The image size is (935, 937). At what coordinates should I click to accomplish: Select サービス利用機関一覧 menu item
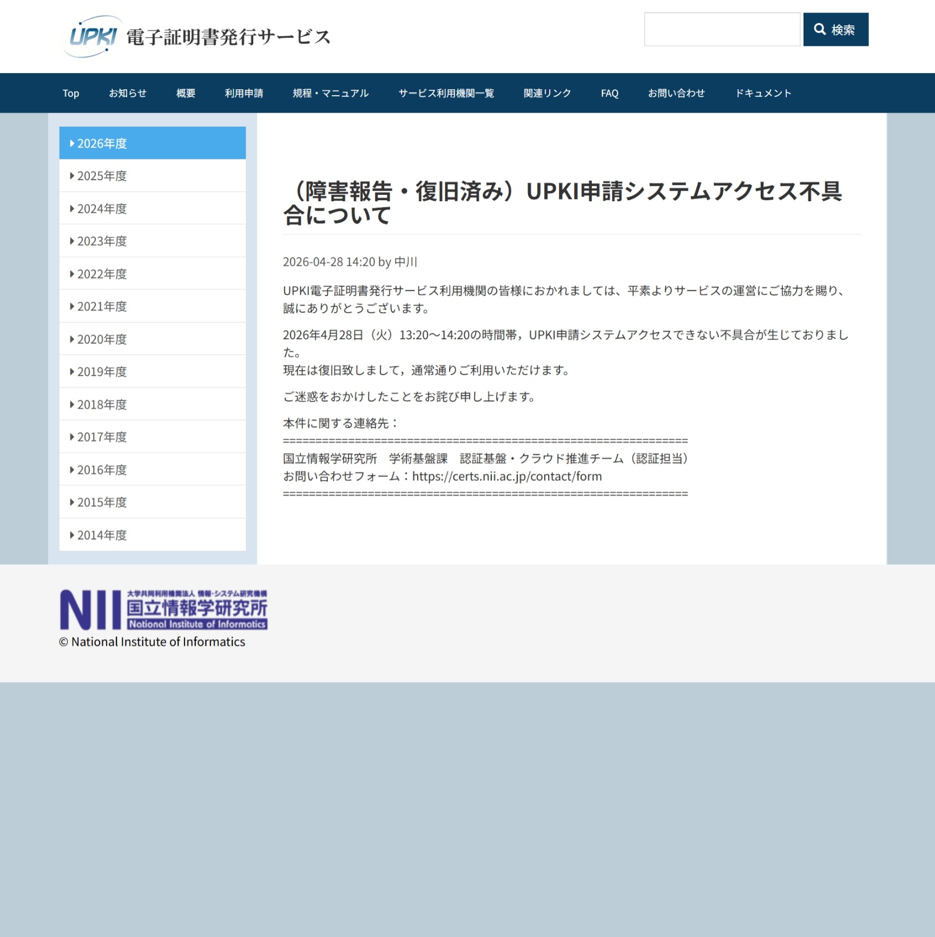446,93
